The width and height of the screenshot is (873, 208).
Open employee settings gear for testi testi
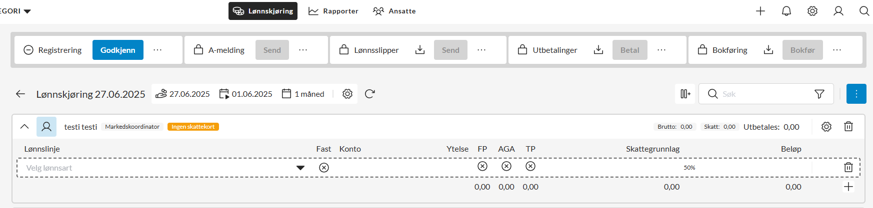click(x=826, y=127)
